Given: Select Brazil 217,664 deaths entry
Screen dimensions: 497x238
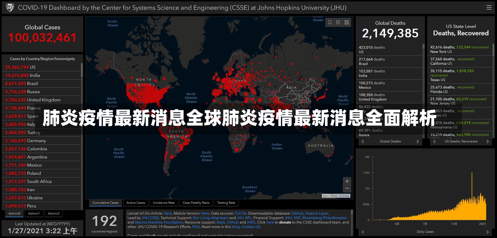Looking at the screenshot, I should coord(389,62).
